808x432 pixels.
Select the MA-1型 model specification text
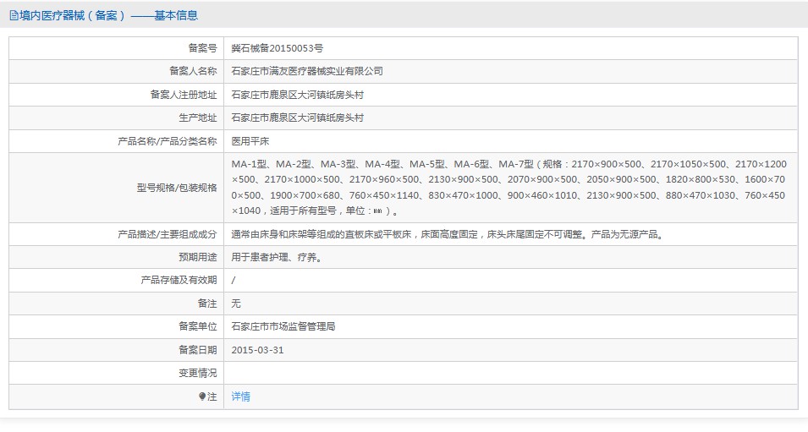click(509, 188)
